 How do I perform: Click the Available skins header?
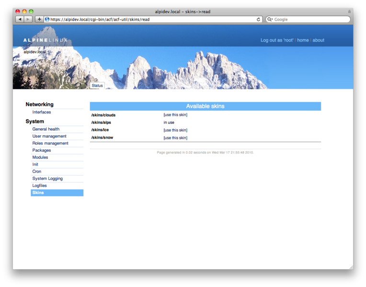[205, 106]
